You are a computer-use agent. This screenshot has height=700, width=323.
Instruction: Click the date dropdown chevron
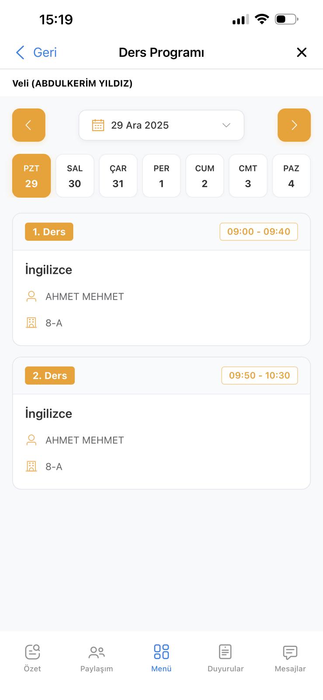coord(226,125)
